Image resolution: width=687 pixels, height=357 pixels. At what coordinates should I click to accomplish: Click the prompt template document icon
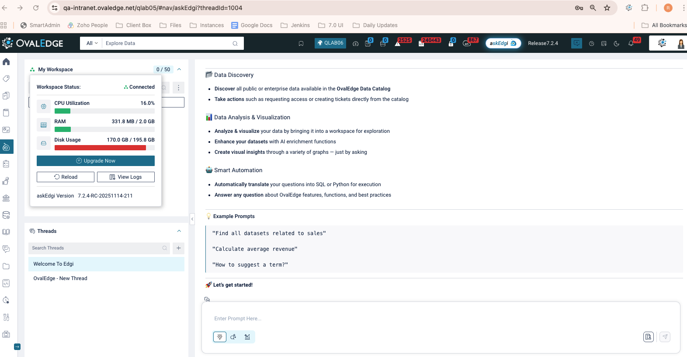click(x=649, y=337)
